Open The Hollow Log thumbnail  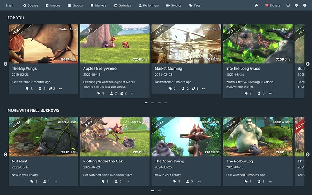click(x=258, y=137)
